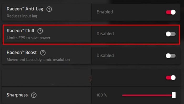Image resolution: width=184 pixels, height=104 pixels.
Task: Turn on the Radeon Boost switch
Action: point(171,56)
